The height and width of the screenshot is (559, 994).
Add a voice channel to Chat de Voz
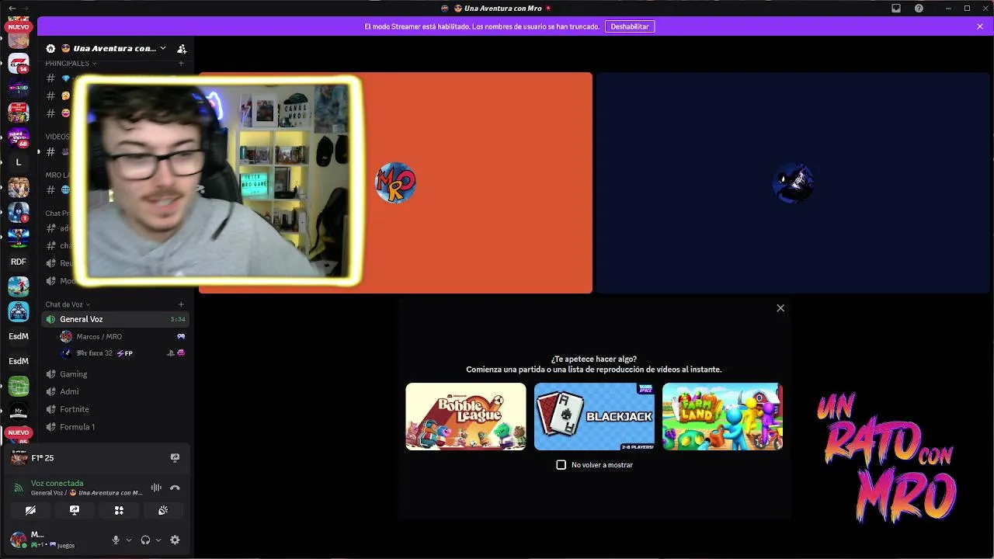pyautogui.click(x=181, y=304)
